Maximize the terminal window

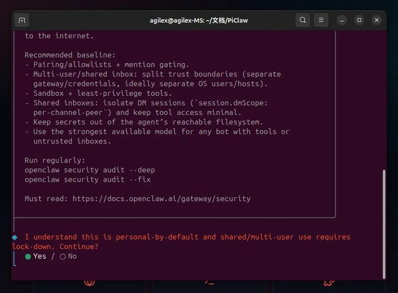click(359, 20)
